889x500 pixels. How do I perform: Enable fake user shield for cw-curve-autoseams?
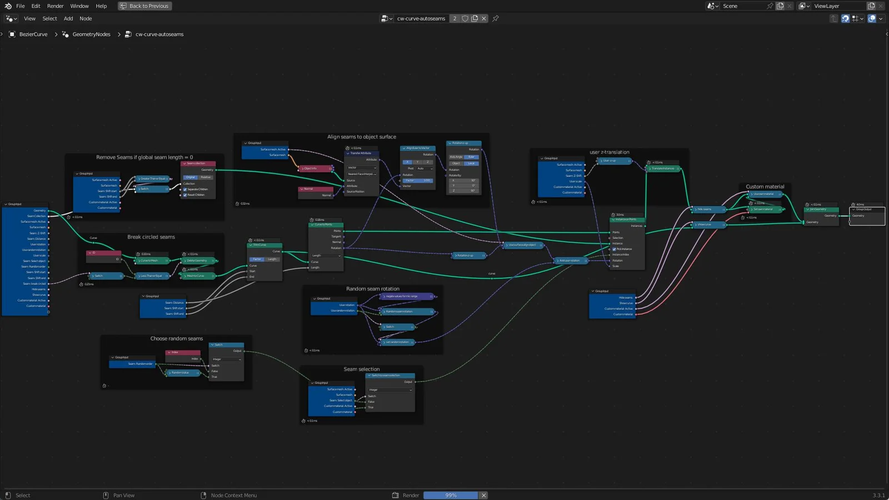point(465,18)
